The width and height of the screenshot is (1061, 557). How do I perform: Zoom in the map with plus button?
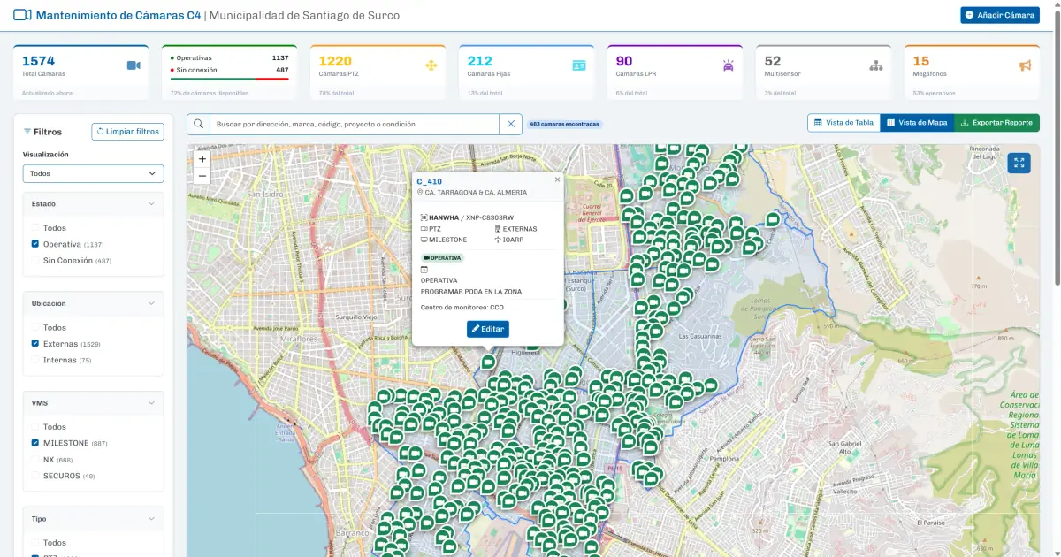click(202, 159)
